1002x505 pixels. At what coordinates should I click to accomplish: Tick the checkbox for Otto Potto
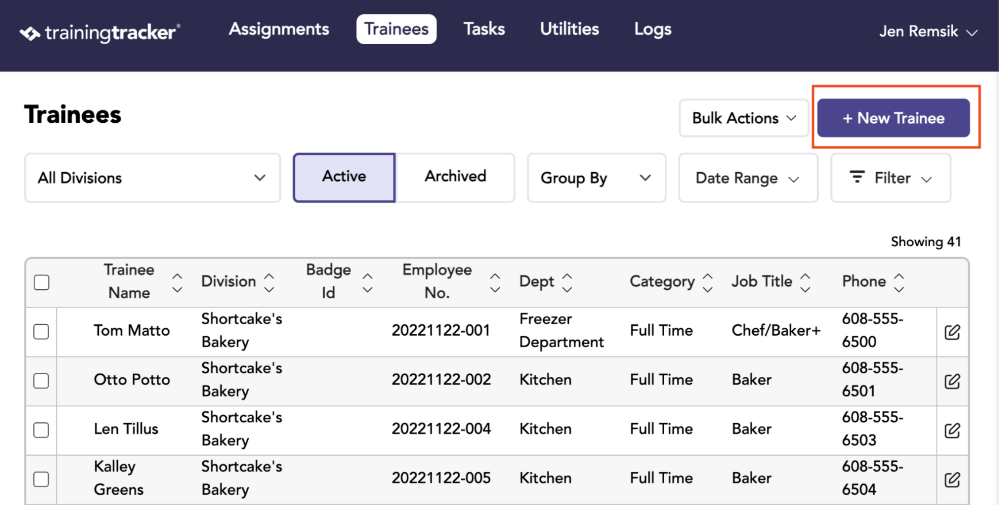[41, 381]
